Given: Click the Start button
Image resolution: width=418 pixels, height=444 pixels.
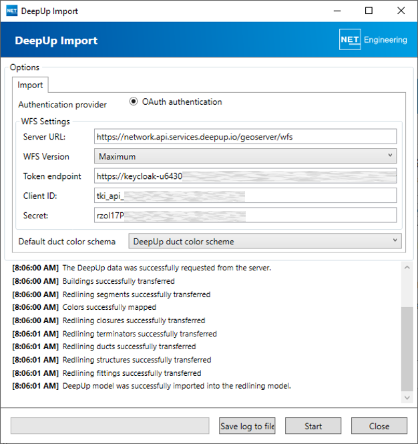Looking at the screenshot, I should point(313,426).
